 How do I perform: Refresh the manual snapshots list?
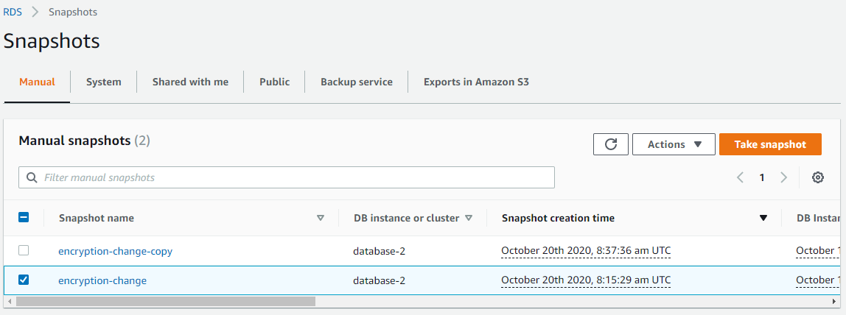(x=611, y=144)
